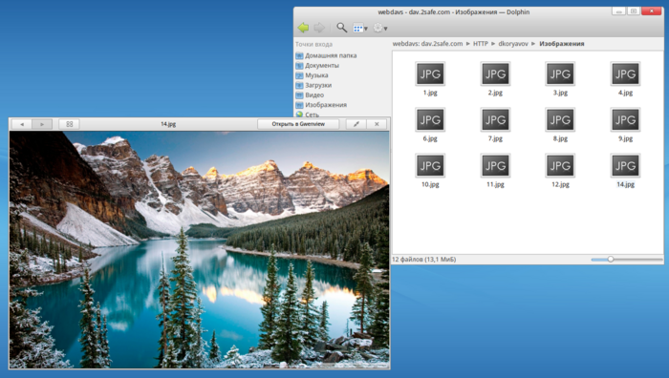Click next image arrow in preview window
Image resolution: width=669 pixels, height=378 pixels.
(x=42, y=124)
